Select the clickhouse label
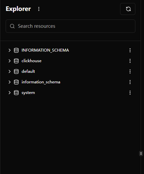The image size is (144, 174). click(x=32, y=61)
